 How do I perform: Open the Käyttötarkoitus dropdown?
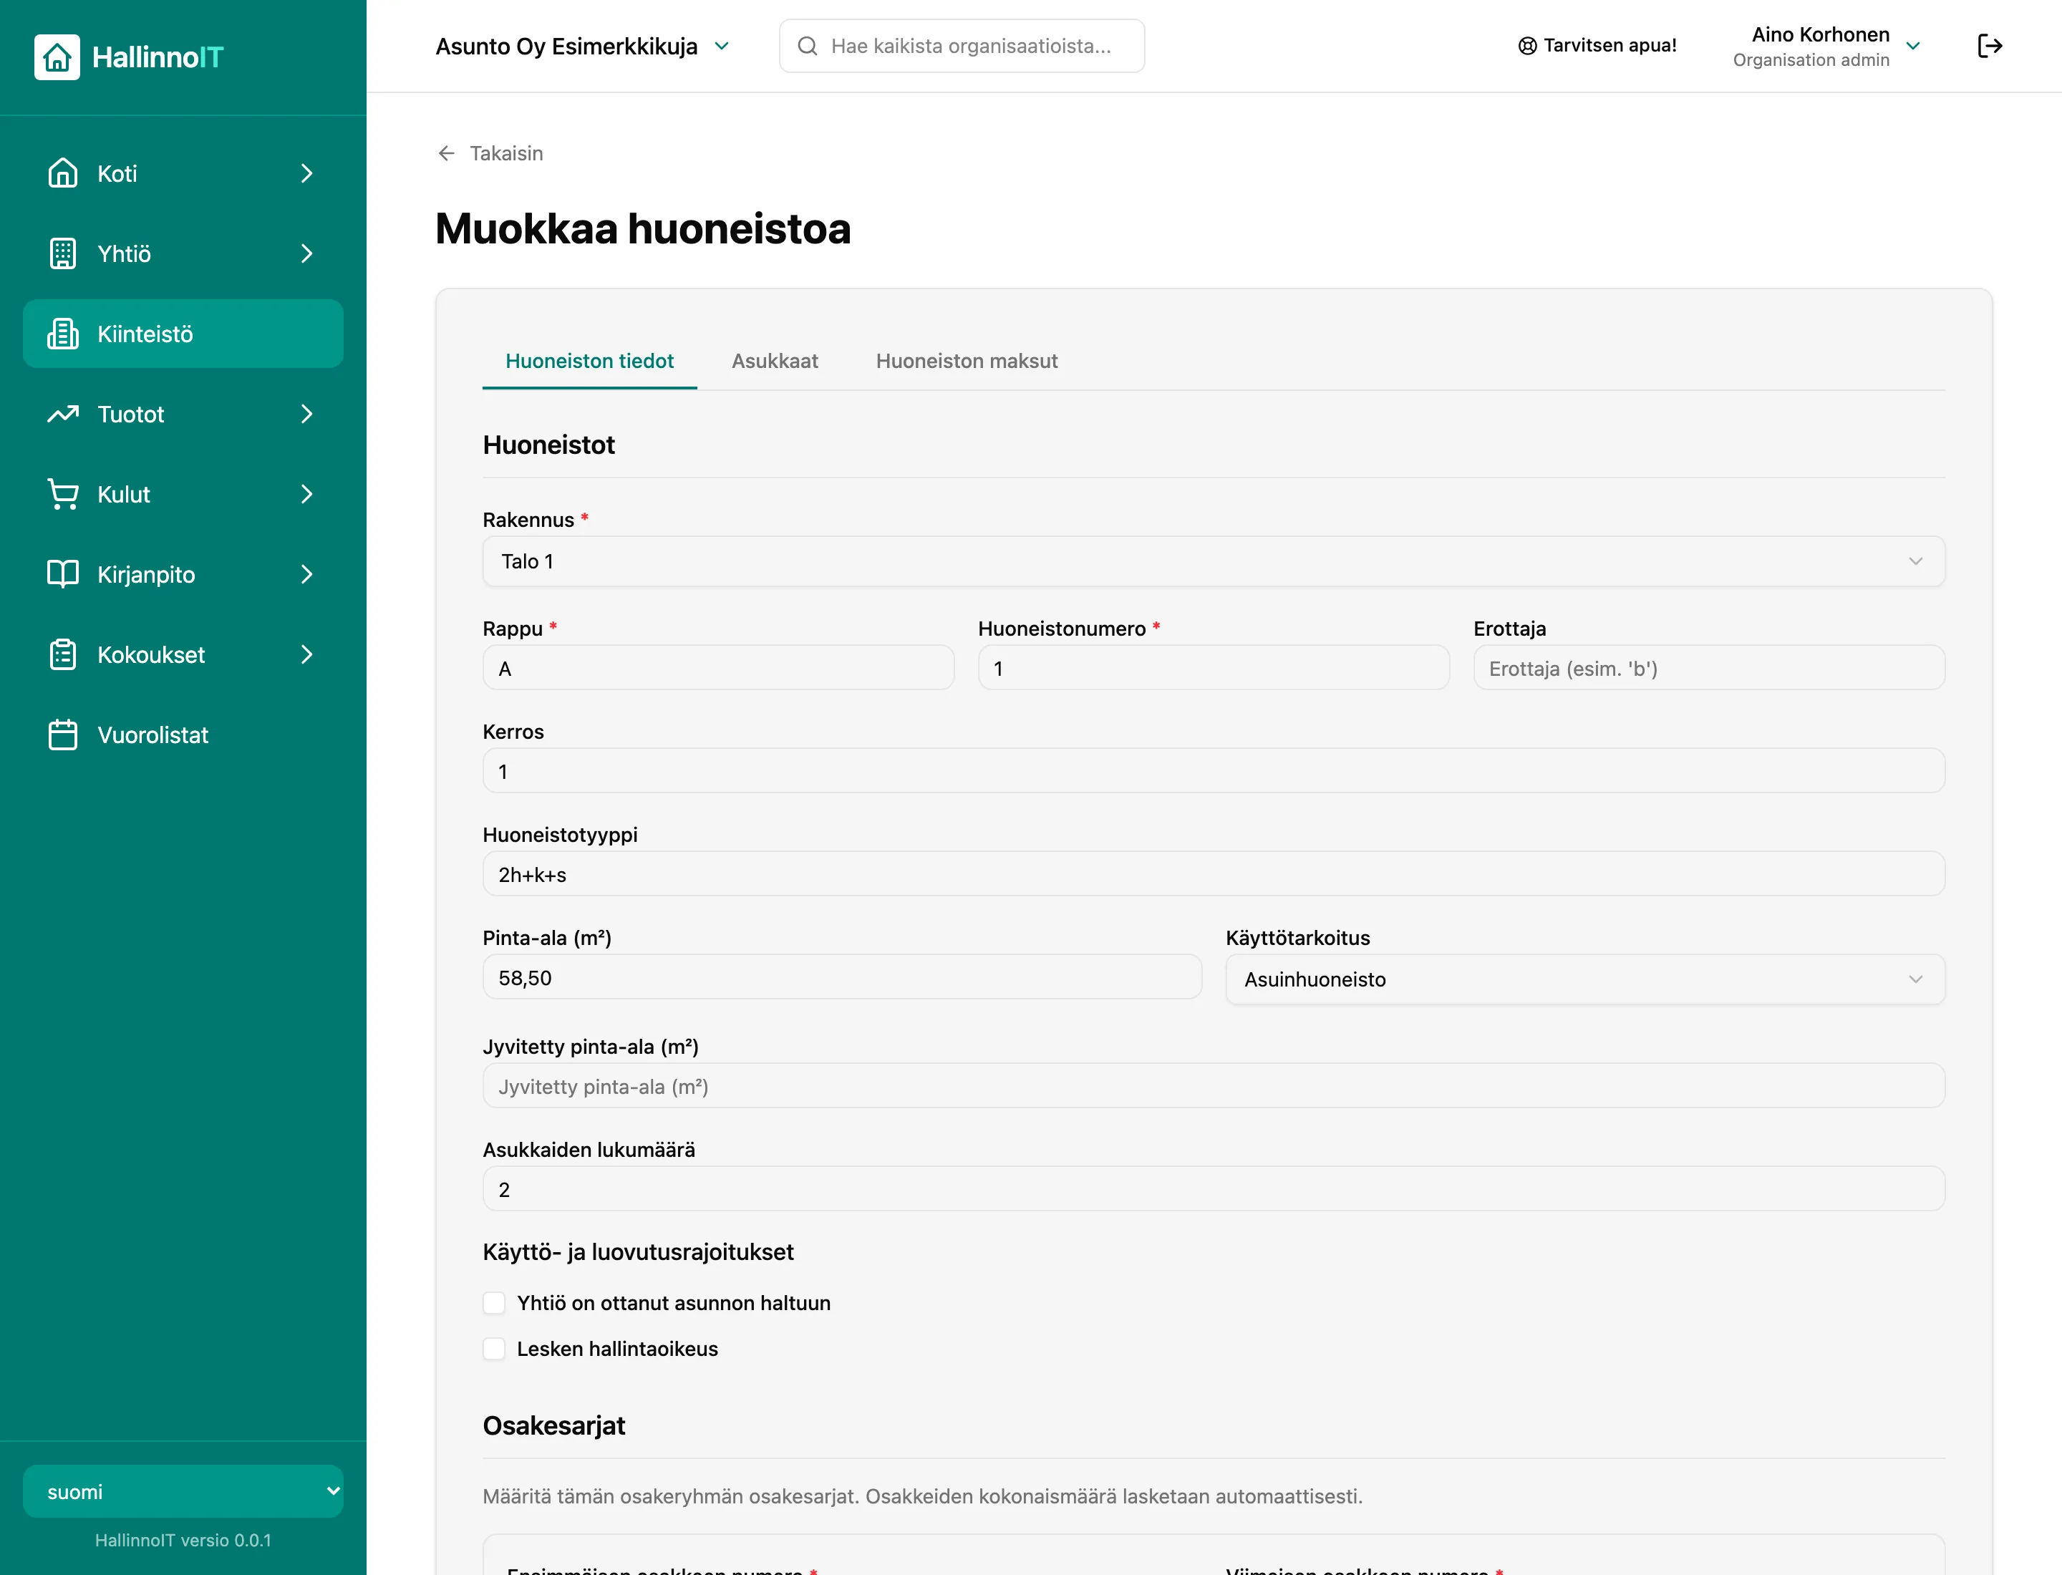tap(1584, 979)
